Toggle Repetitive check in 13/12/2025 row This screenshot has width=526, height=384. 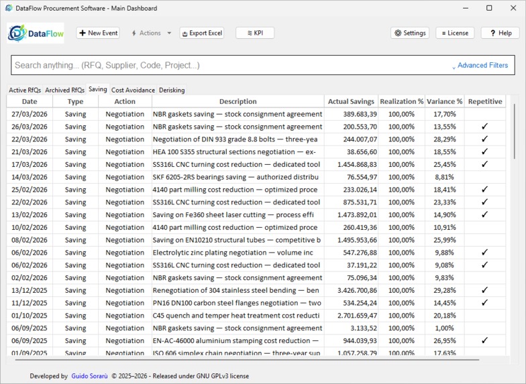pyautogui.click(x=484, y=290)
